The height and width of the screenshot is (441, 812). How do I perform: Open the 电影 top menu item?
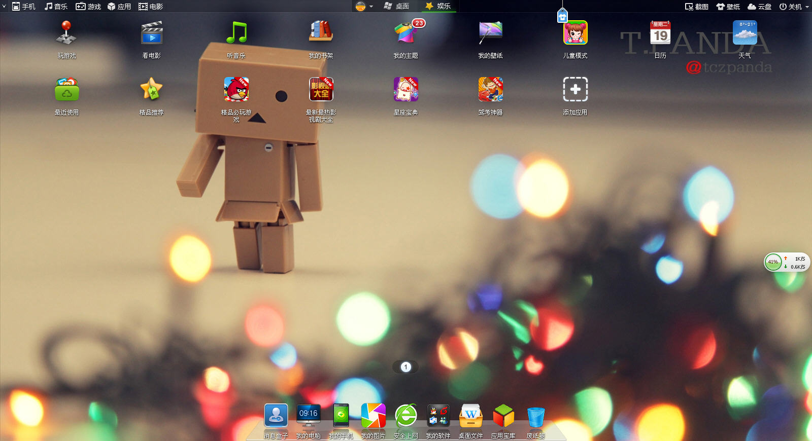point(151,7)
